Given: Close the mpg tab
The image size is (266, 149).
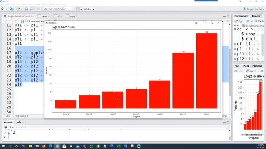Looking at the screenshot, I should pyautogui.click(x=76, y=17).
